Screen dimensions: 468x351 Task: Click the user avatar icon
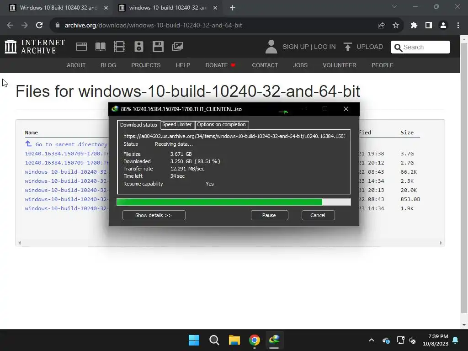pyautogui.click(x=271, y=47)
